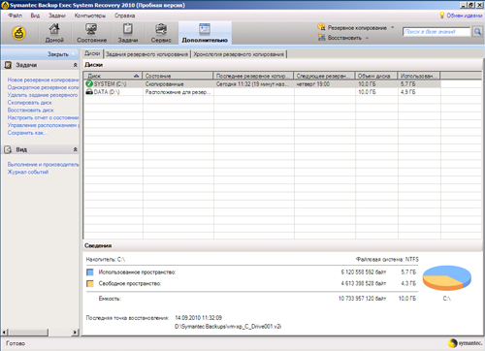Screen dimensions: 485x351
Task: Click Последнее резервное копир... column header
Action: tap(253, 76)
